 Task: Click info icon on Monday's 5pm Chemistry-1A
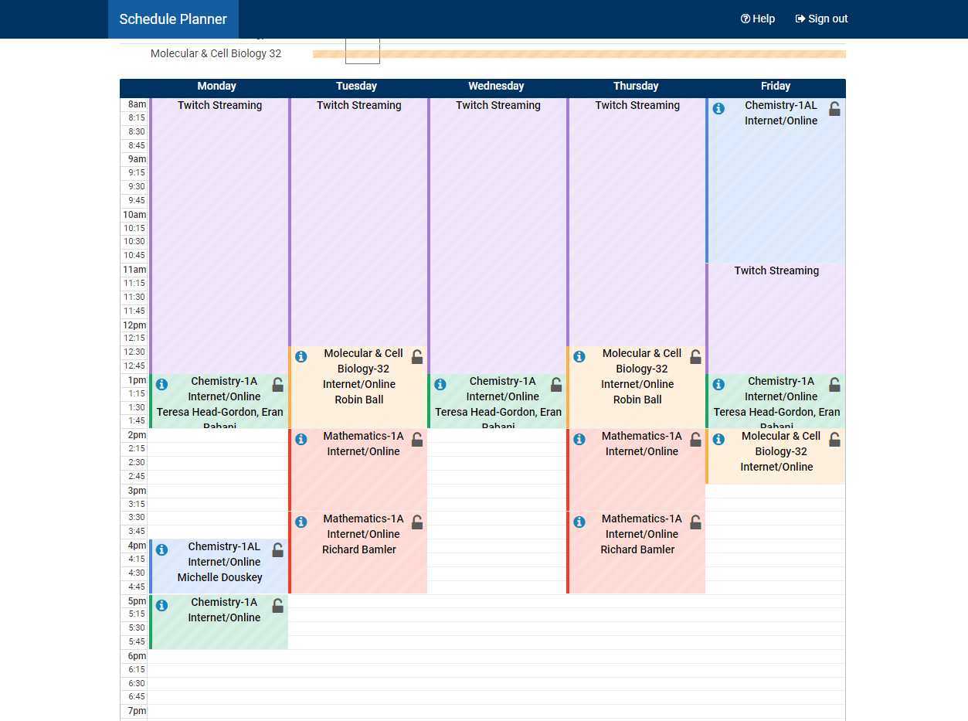[x=161, y=605]
